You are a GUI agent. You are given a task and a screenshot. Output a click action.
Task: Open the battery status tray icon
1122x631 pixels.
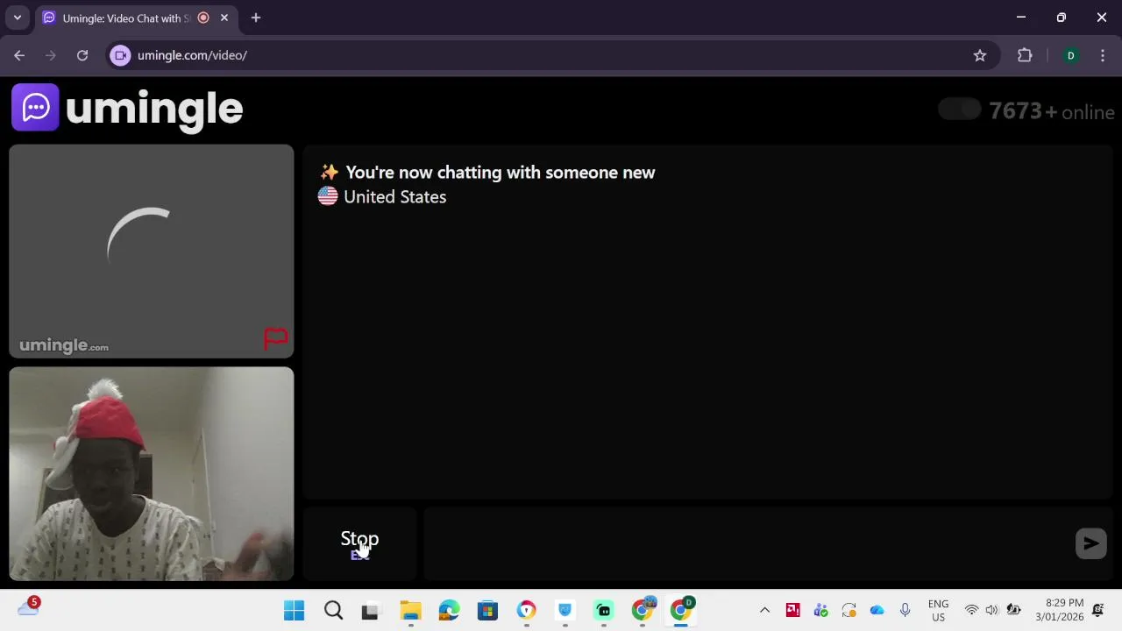click(1013, 610)
